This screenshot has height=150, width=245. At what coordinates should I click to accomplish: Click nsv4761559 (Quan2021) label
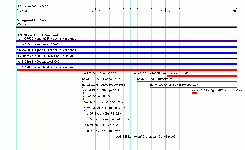click(99, 73)
